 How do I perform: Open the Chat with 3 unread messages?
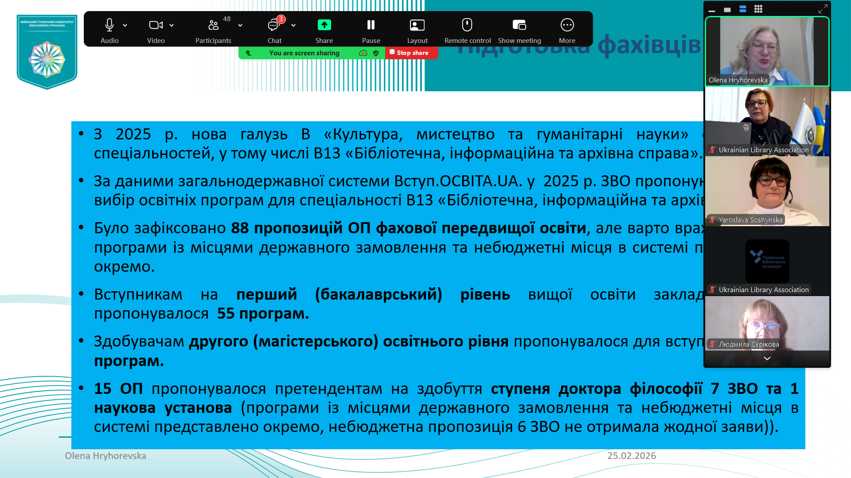(x=273, y=26)
